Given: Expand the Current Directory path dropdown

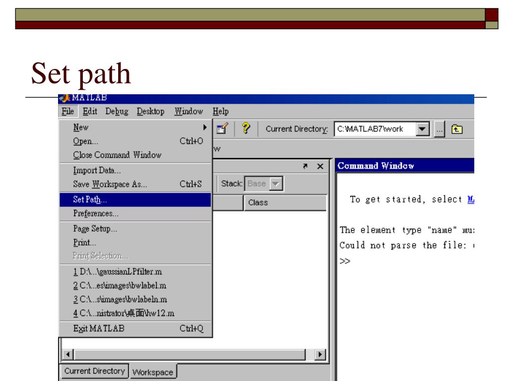Looking at the screenshot, I should pyautogui.click(x=422, y=129).
